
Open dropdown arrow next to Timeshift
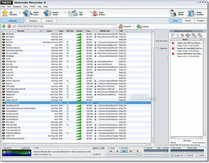pyautogui.click(x=134, y=26)
